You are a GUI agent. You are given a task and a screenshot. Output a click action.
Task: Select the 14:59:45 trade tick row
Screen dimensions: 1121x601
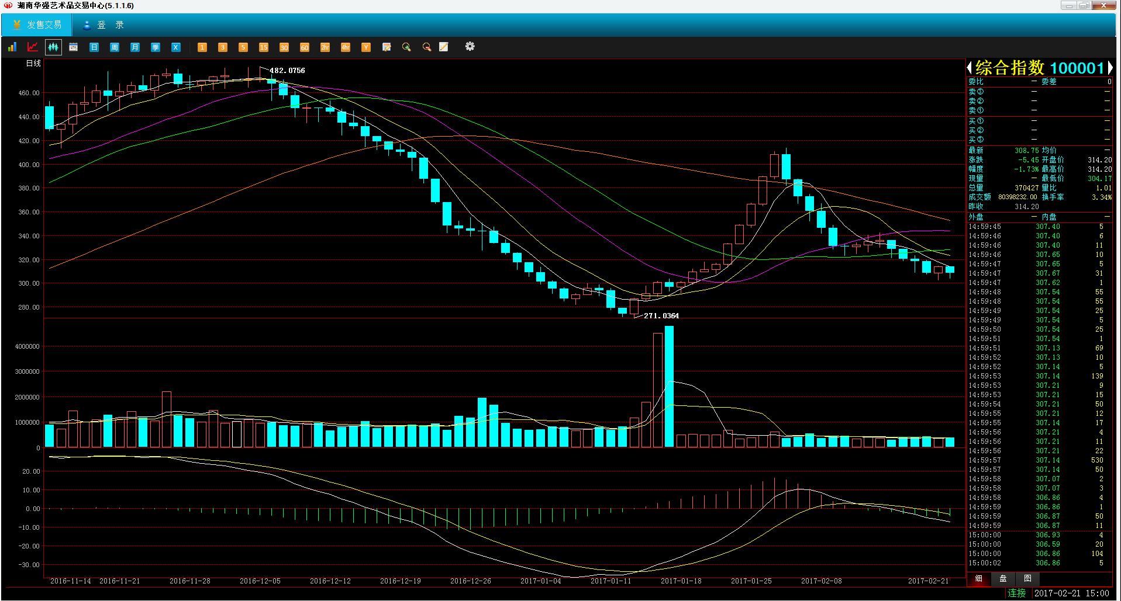[1039, 227]
